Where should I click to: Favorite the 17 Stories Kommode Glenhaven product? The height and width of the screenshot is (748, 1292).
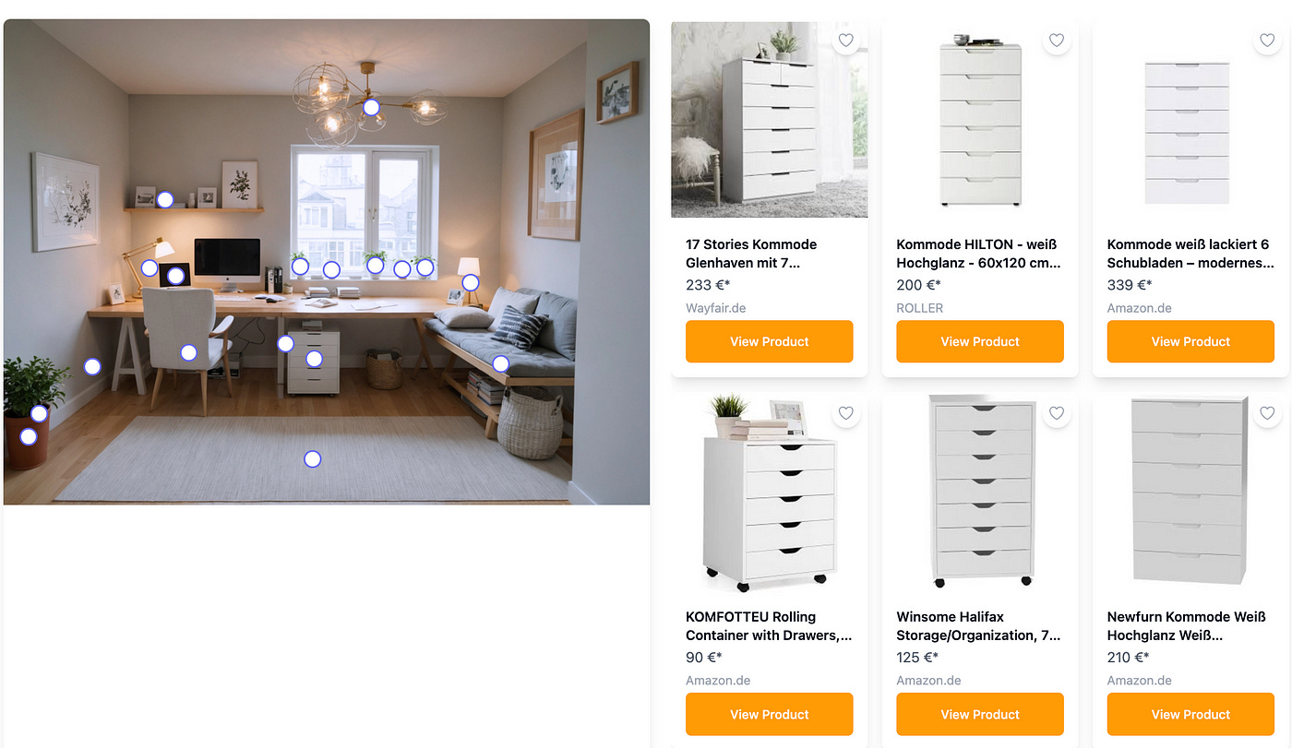click(x=846, y=41)
